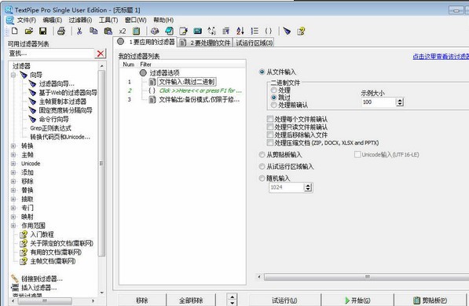Select 从试运行区域输入 radio button
Viewport: 469px width, 306px height.
pos(262,167)
